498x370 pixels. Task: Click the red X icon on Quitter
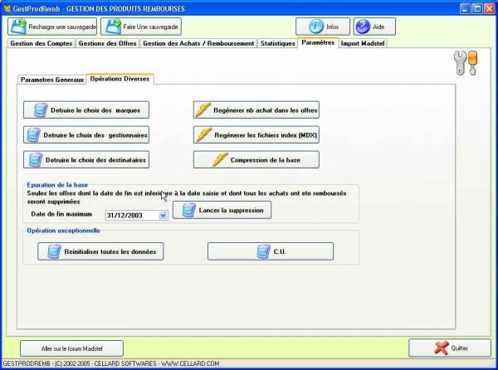coord(442,348)
